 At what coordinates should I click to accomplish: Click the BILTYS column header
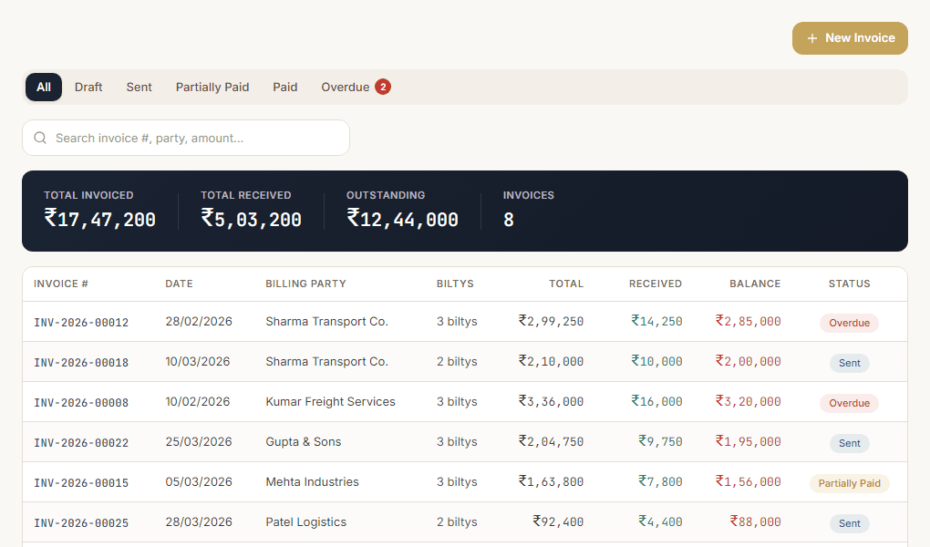tap(455, 284)
